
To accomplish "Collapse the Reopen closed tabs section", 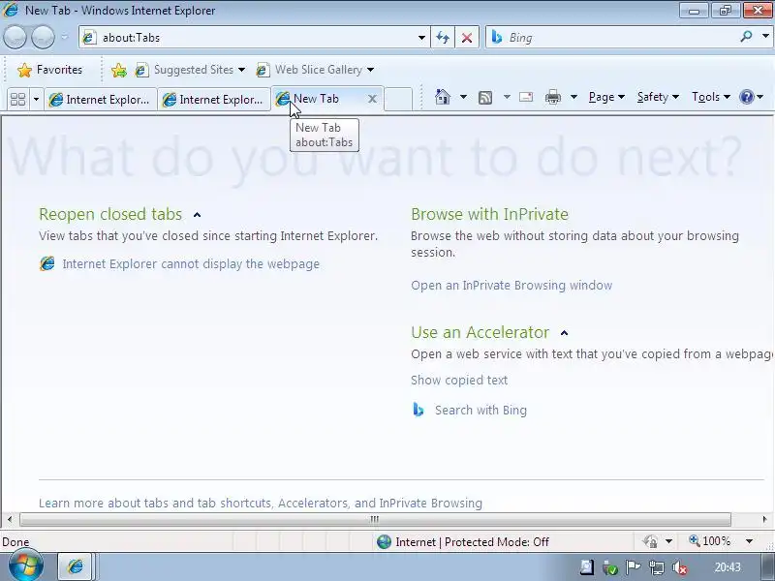I will point(198,215).
